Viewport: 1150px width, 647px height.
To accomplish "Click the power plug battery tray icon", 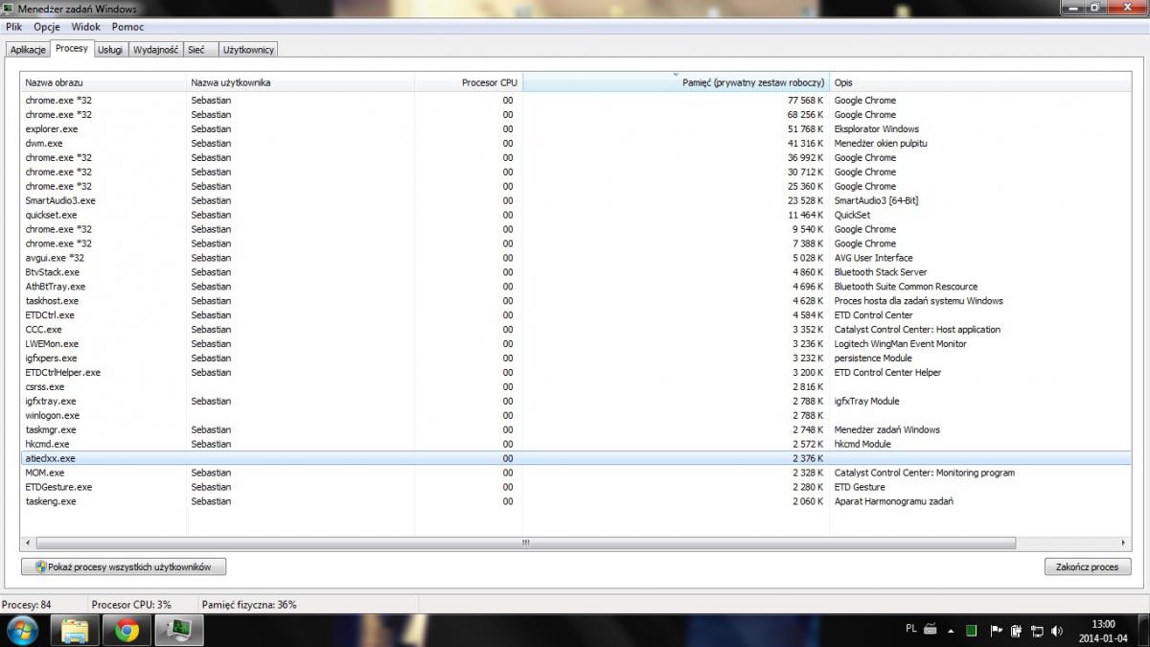I will (x=1016, y=630).
